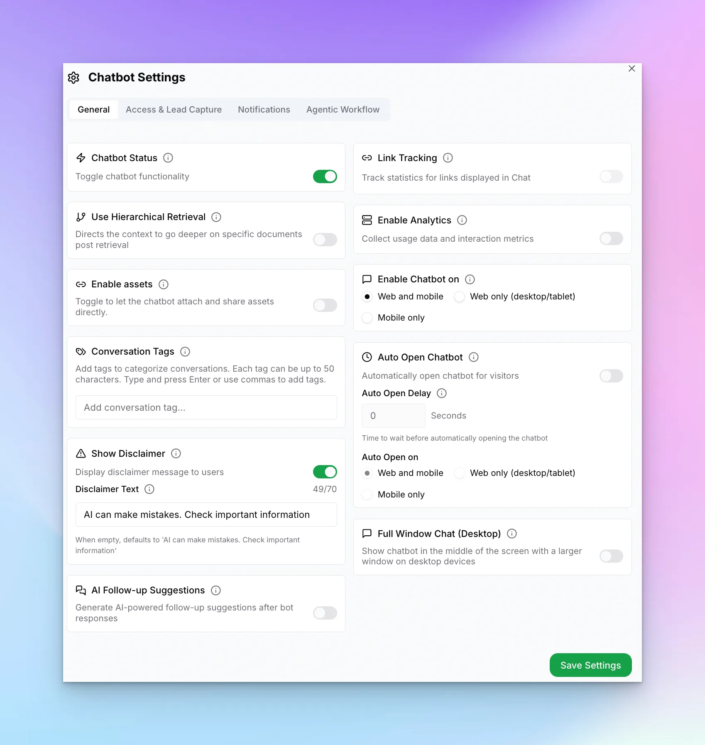Click the Auto Open Delay seconds field
Image resolution: width=705 pixels, height=745 pixels.
(x=393, y=415)
